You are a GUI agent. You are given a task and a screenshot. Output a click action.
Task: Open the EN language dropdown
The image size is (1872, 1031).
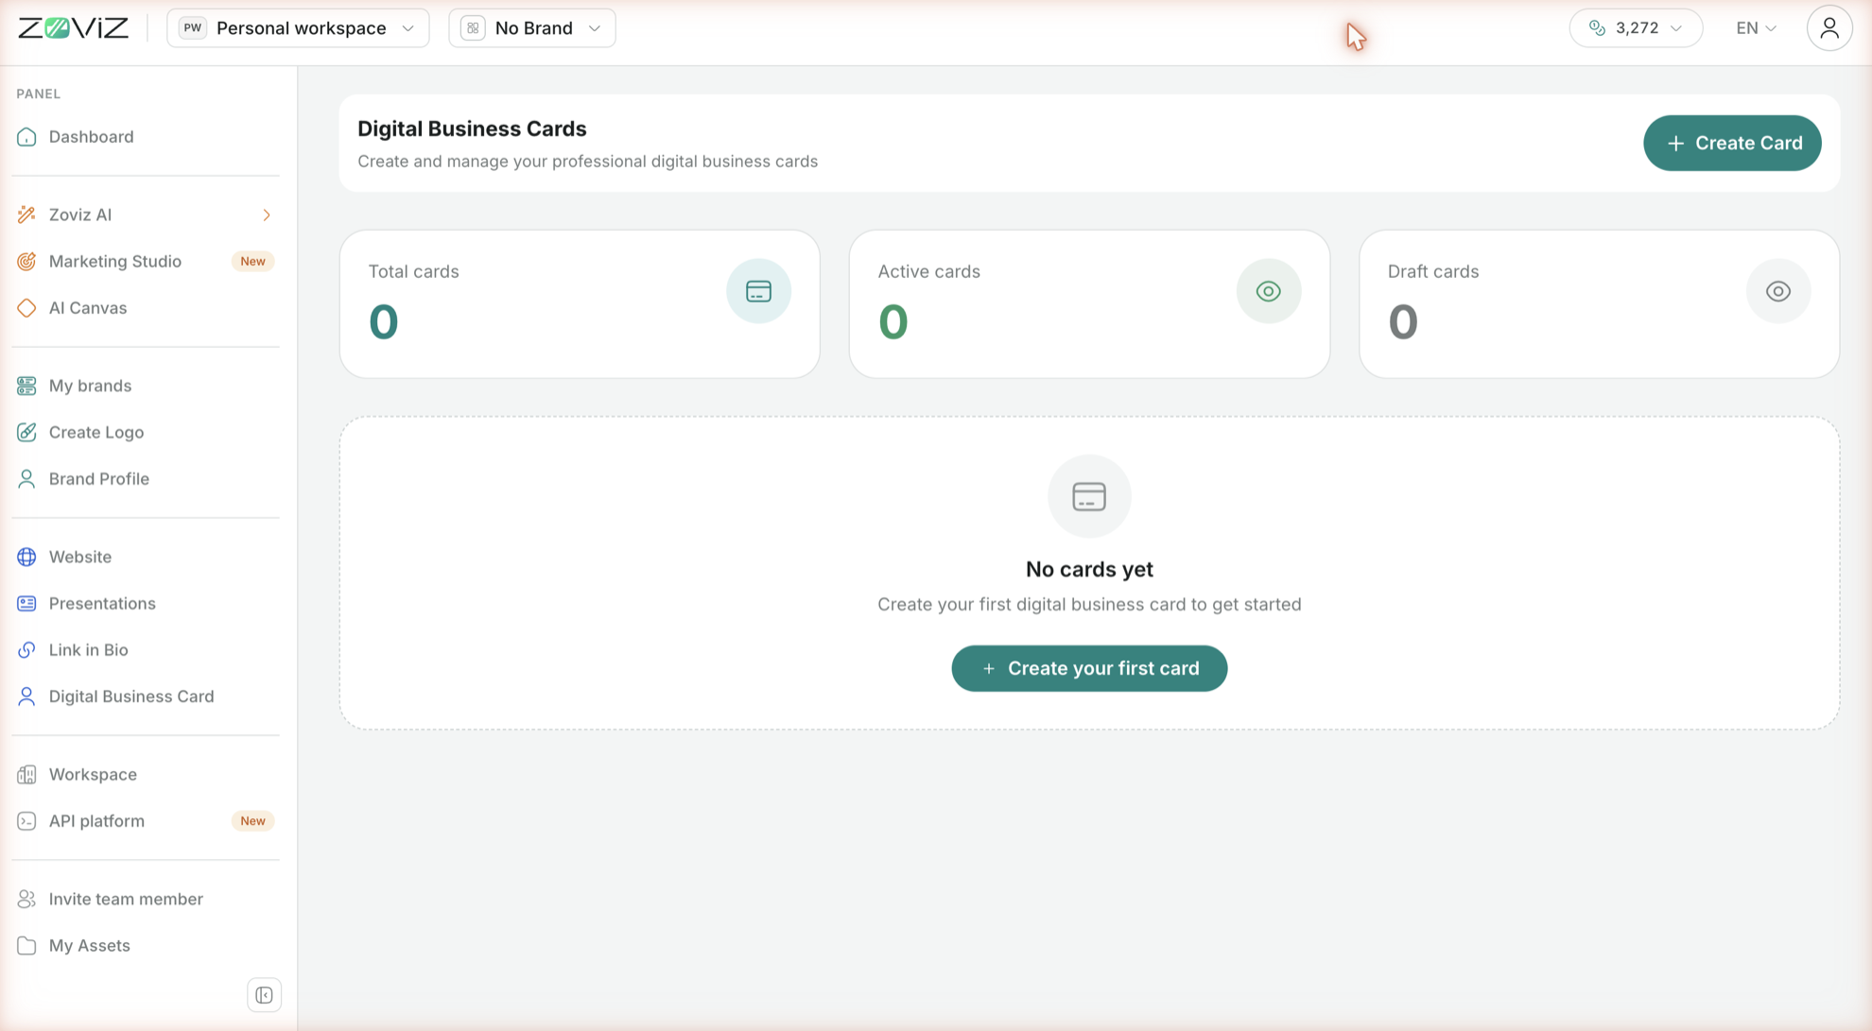pos(1756,28)
